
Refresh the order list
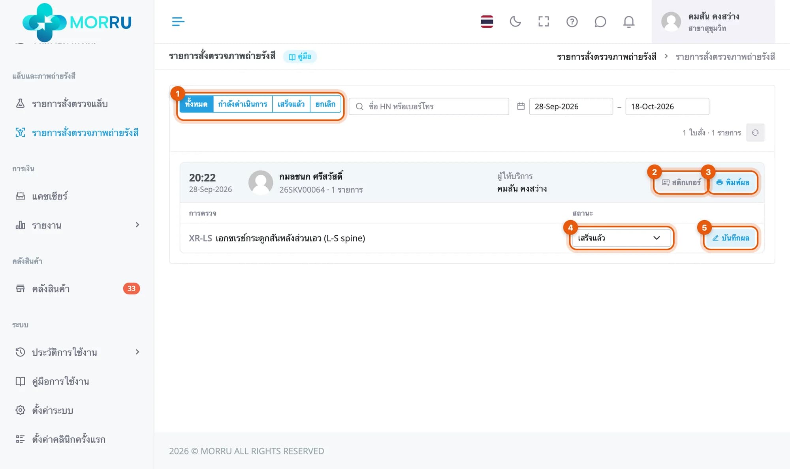[x=755, y=133]
